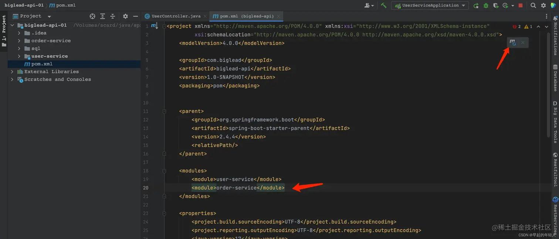Fold the parent block at line 11

(164, 111)
